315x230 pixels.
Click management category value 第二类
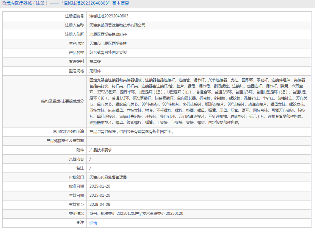click(95, 62)
